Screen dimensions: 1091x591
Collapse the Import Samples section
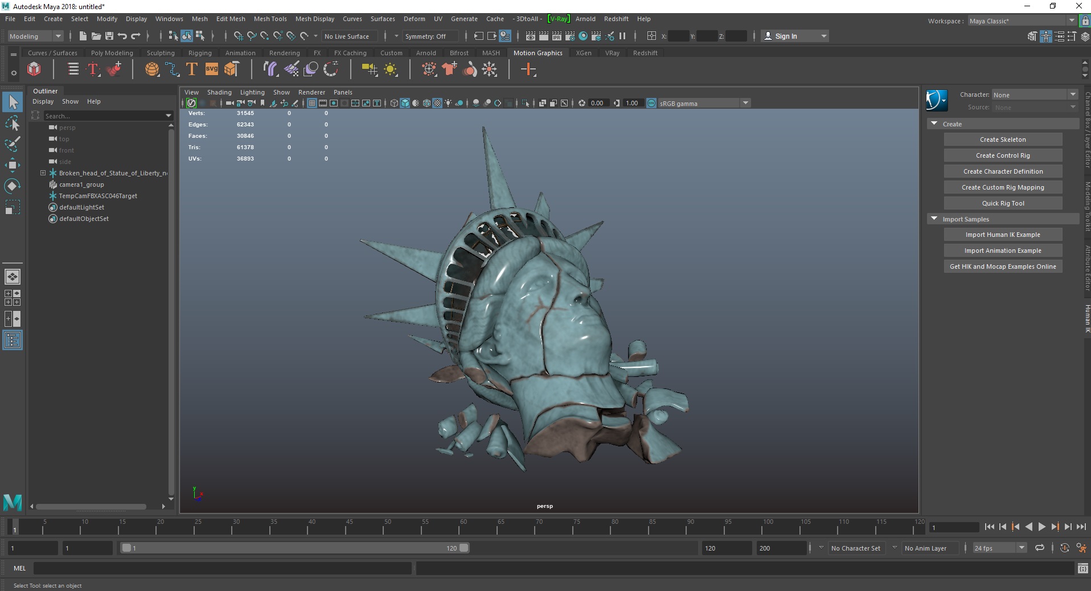point(934,219)
